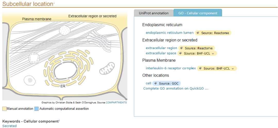Click tag icon of endoplasmic reticulum lumen source
This screenshot has height=128, width=278.
[x=198, y=33]
